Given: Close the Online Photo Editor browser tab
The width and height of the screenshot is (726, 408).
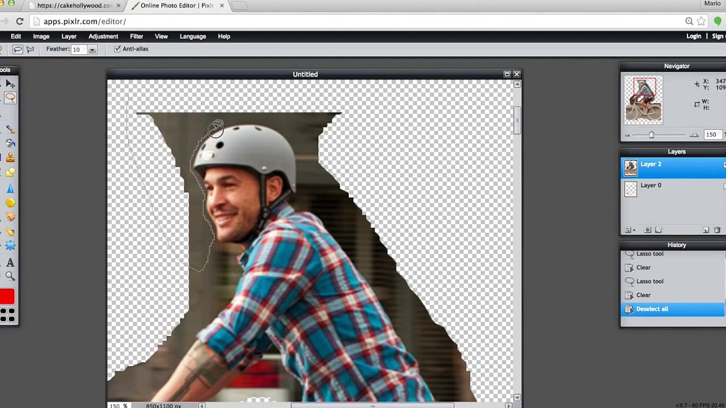Looking at the screenshot, I should click(222, 6).
